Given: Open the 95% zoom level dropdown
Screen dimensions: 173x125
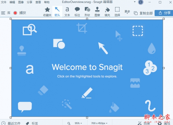Looking at the screenshot, I should 78,123.
